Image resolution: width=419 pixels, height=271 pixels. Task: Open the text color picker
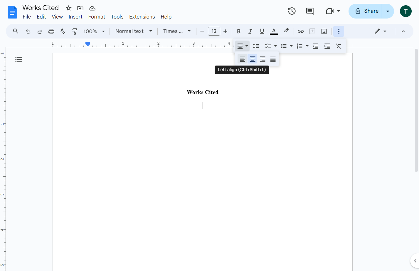(274, 31)
